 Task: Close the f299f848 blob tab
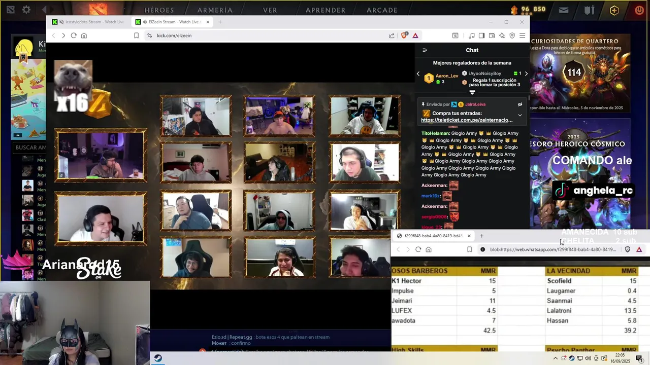coord(469,236)
